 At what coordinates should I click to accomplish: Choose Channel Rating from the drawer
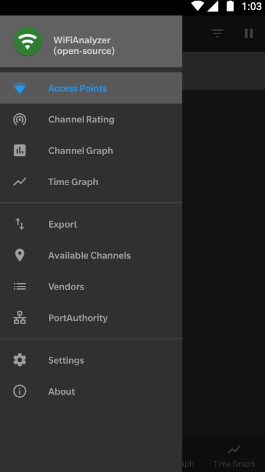point(91,119)
